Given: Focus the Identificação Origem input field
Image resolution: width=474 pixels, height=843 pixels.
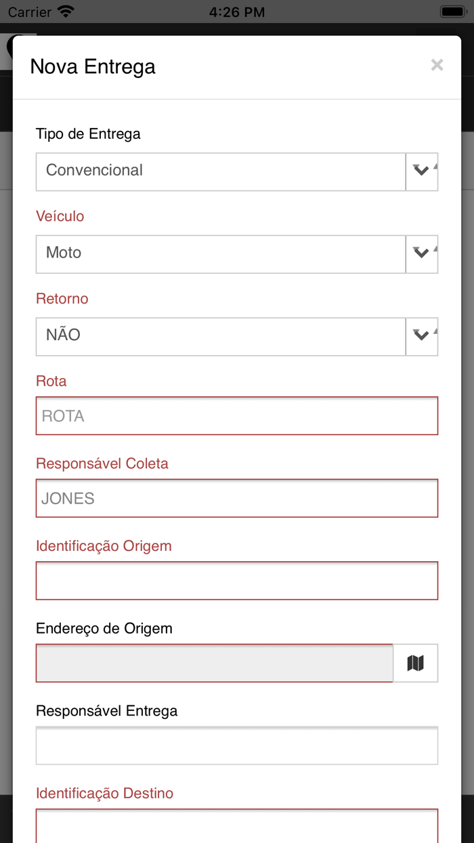Looking at the screenshot, I should click(x=237, y=581).
